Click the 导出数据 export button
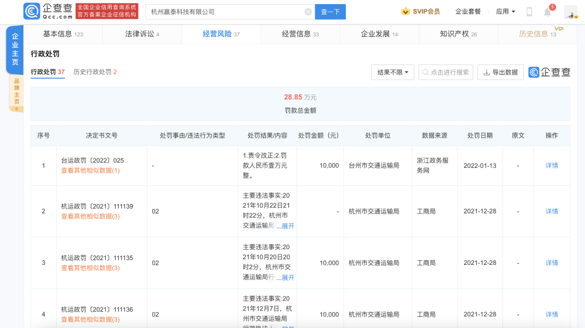Screen dimensions: 585x328 tap(501, 72)
